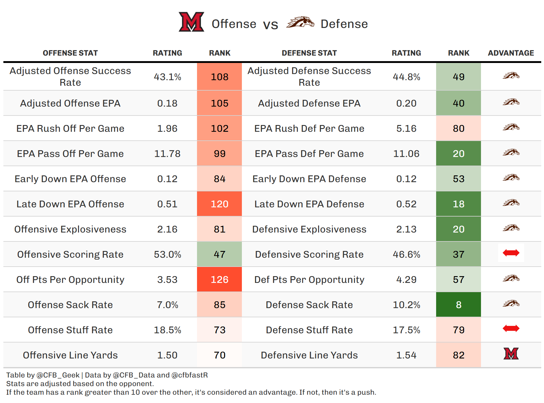Viewport: 544px width, 403px height.
Task: Click Bronco advantage icon in Pts Per Opportunity row
Action: click(511, 278)
